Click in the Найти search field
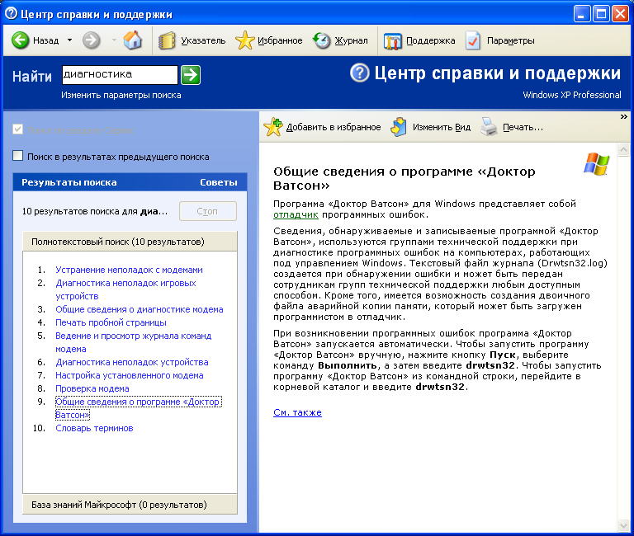The image size is (634, 536). point(120,75)
